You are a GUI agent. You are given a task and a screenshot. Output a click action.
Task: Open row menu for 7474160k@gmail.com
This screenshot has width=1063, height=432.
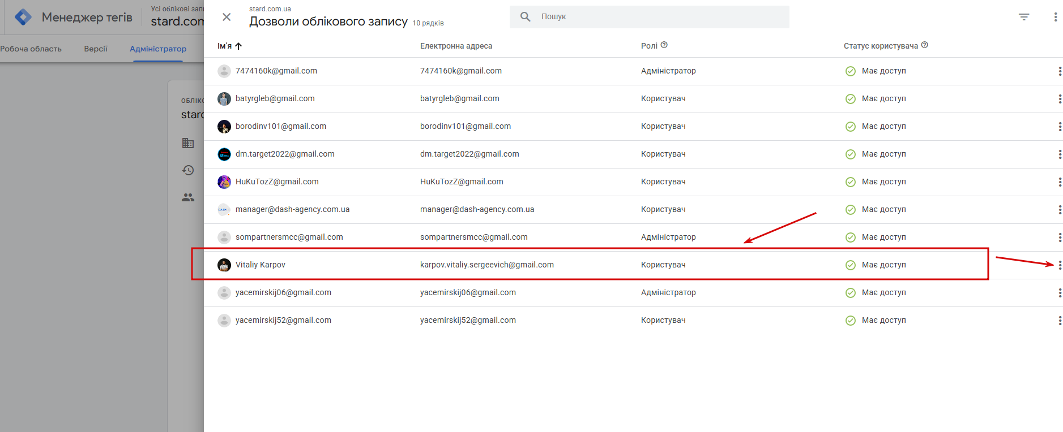(1060, 71)
